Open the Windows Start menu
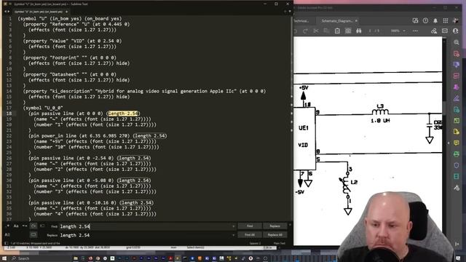The image size is (466, 262). point(4,258)
